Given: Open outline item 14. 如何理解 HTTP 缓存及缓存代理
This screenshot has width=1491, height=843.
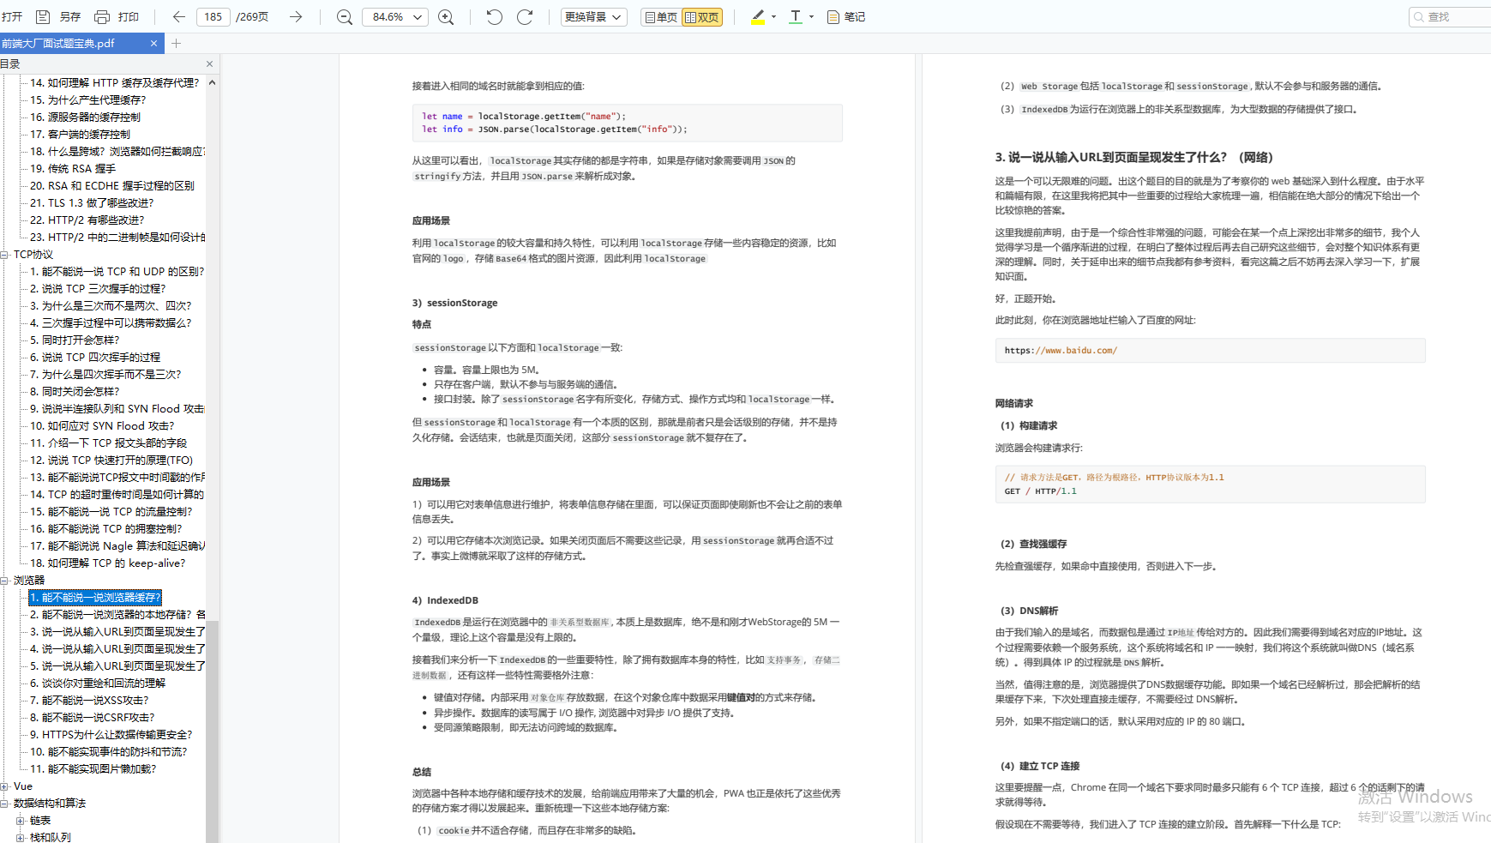Looking at the screenshot, I should click(114, 82).
